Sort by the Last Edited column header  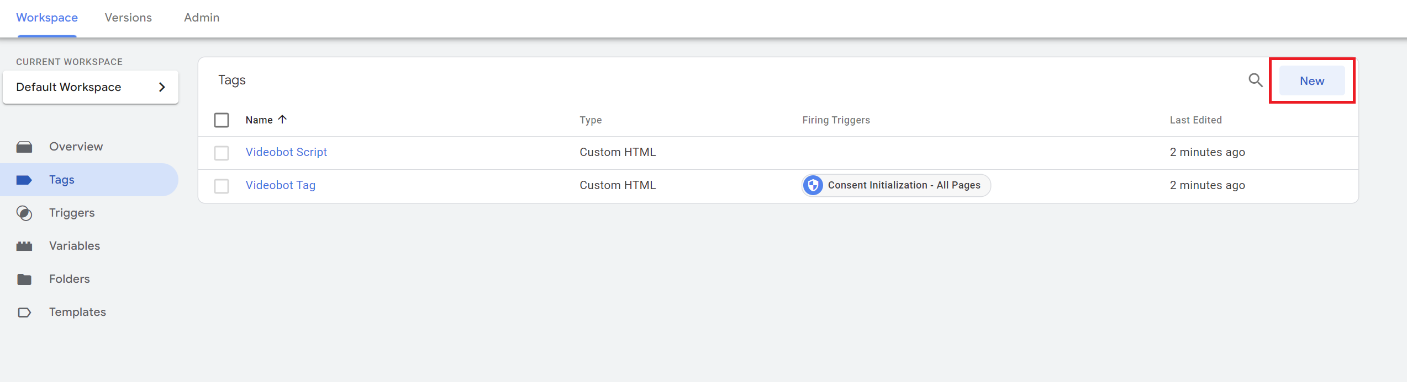(x=1195, y=120)
